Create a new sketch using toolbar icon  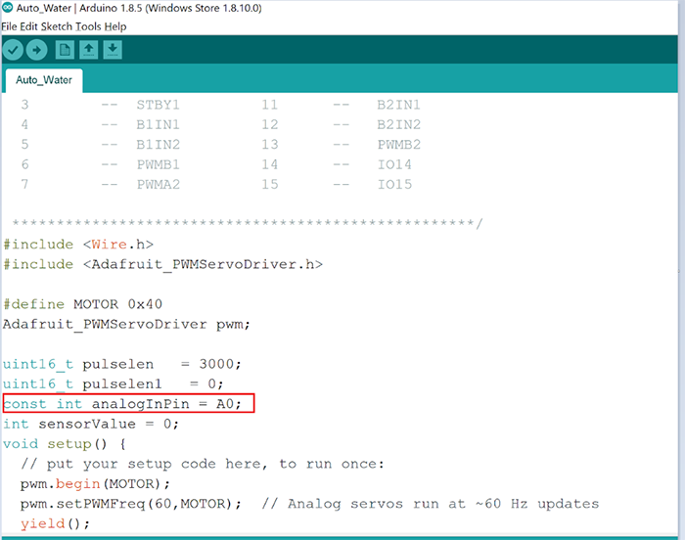coord(65,50)
